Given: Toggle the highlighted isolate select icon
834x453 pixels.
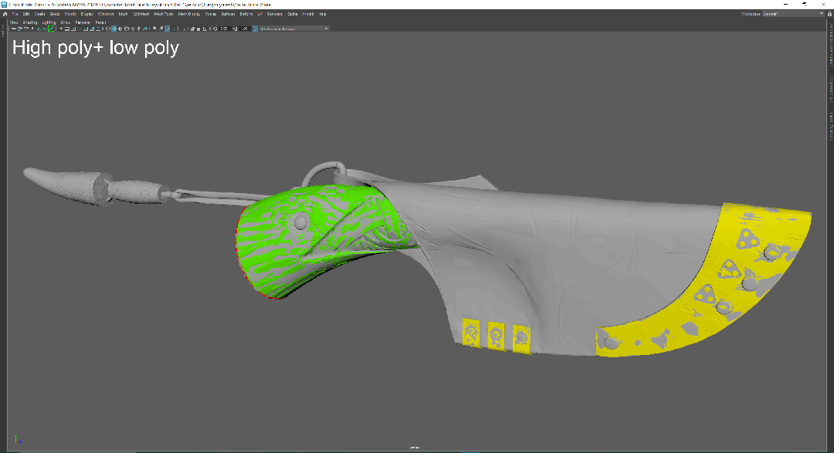Looking at the screenshot, I should pos(167,29).
